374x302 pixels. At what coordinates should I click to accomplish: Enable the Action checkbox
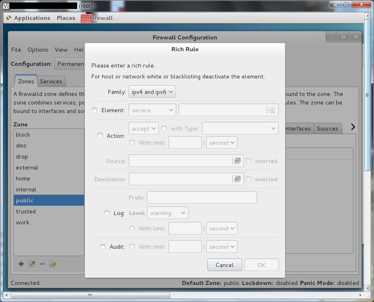[100, 135]
